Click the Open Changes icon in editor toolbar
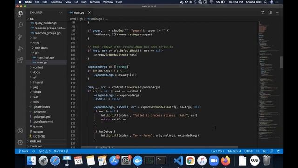 (x=263, y=13)
